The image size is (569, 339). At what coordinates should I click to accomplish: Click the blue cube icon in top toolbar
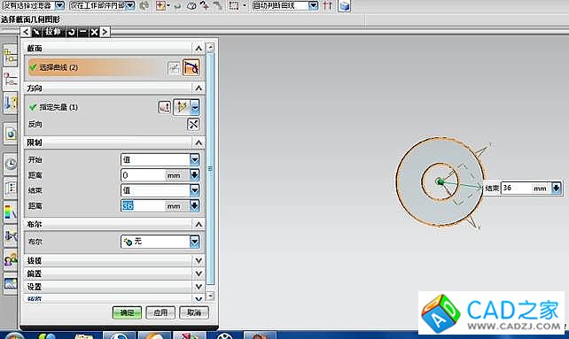coord(344,6)
